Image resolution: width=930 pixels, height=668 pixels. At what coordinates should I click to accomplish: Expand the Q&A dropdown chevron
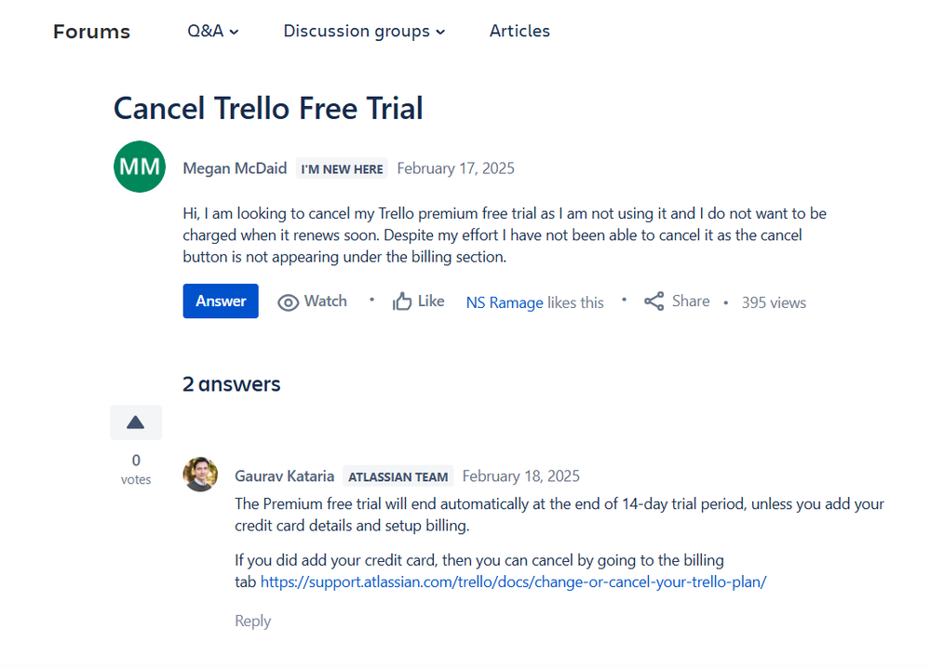click(x=234, y=32)
